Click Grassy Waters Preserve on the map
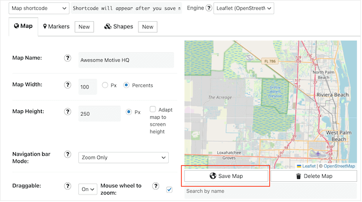 click(275, 92)
